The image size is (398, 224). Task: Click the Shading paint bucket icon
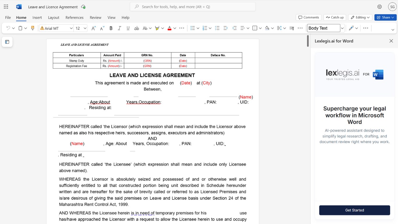point(267,28)
